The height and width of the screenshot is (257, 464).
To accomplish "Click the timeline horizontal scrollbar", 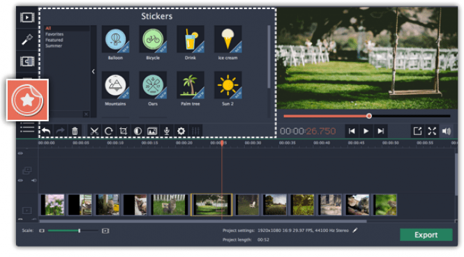I will pyautogui.click(x=203, y=221).
